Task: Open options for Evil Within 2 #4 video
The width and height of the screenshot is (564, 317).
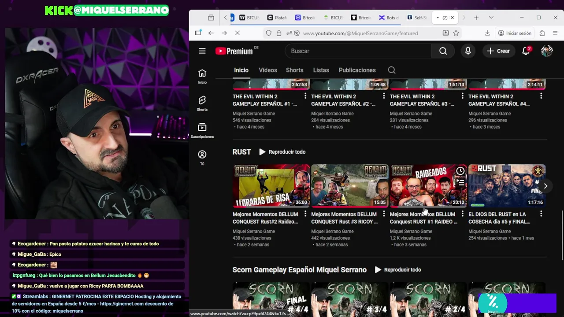Action: click(x=541, y=96)
